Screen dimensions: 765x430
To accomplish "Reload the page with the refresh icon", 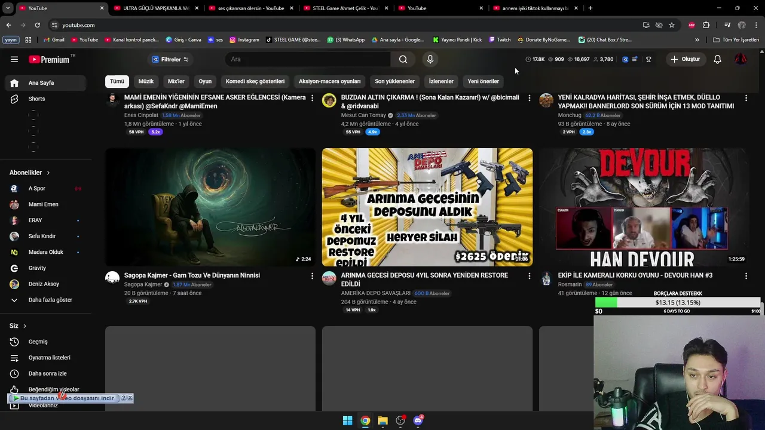I will click(x=37, y=25).
